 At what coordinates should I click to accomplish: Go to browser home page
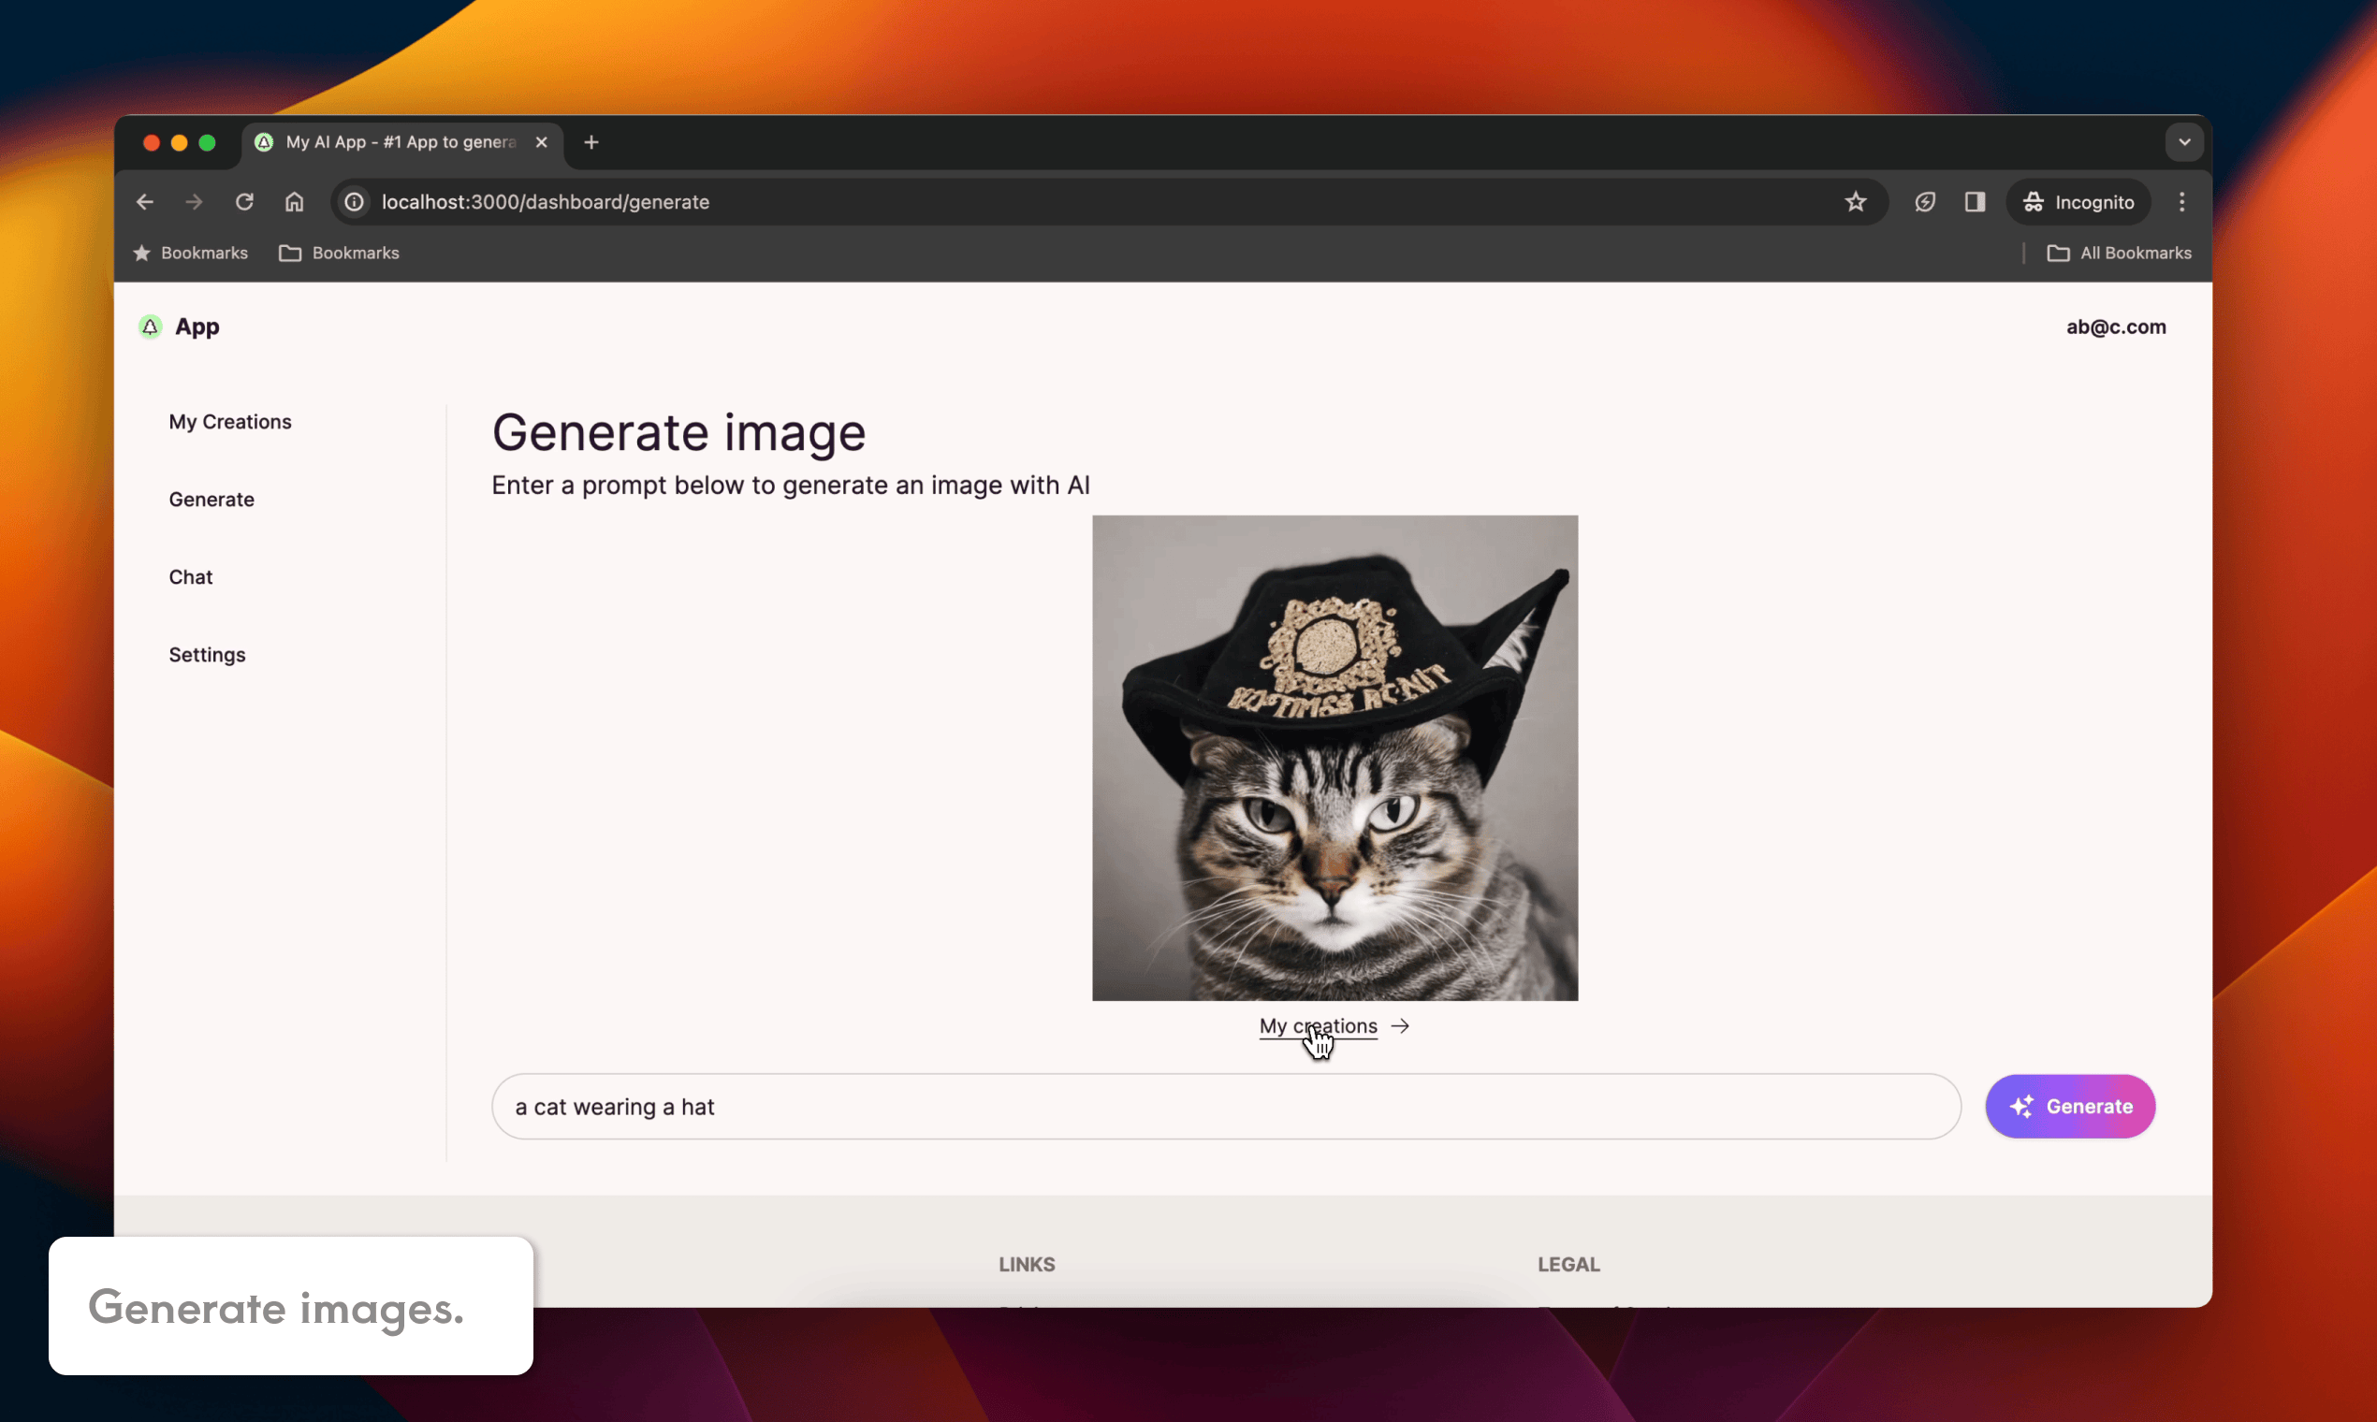[x=294, y=202]
